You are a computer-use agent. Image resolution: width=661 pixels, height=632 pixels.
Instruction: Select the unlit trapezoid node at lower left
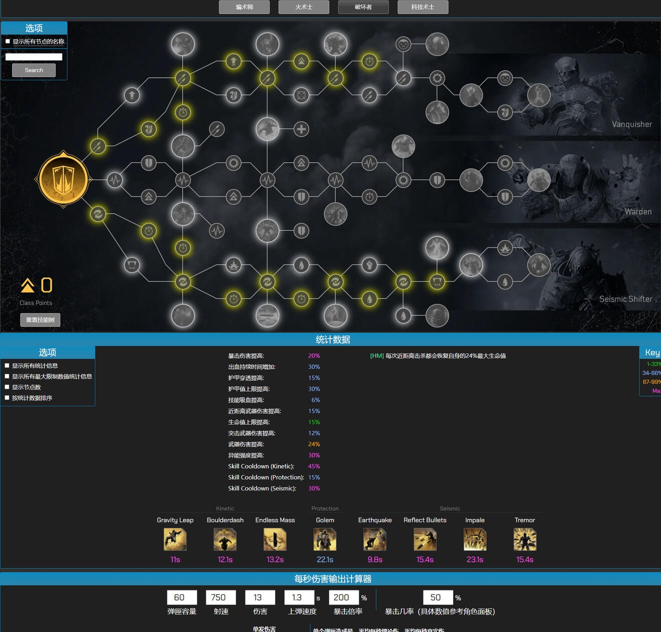[x=132, y=264]
